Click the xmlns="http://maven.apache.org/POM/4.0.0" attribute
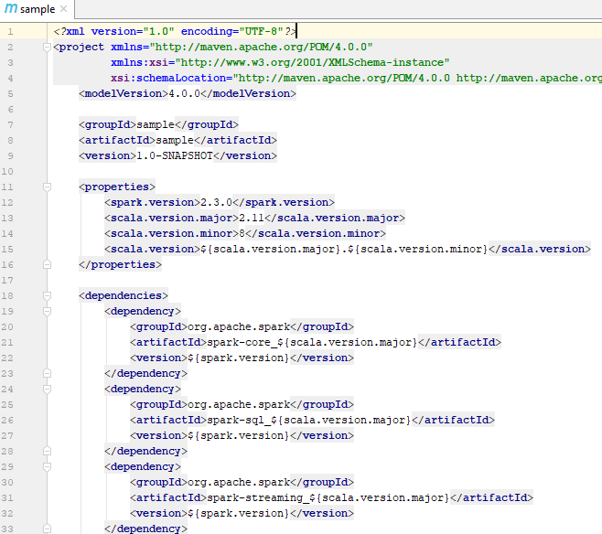 (x=242, y=48)
